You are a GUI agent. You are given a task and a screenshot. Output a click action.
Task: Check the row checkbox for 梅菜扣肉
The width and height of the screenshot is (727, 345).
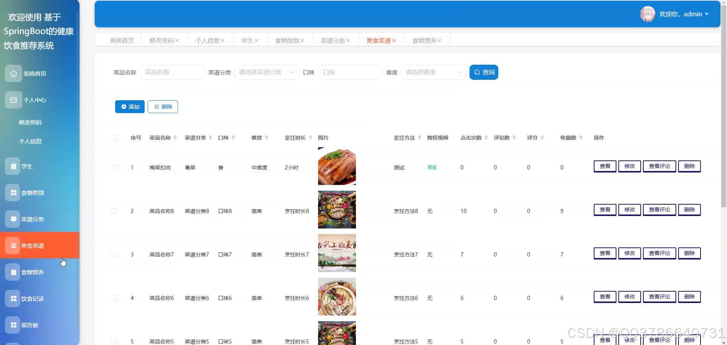[x=114, y=168]
